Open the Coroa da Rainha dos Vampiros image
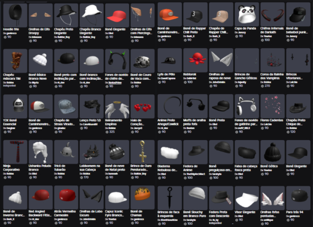 pos(272,60)
